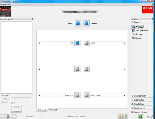
Task: Select the Ethernet connection radio button
Action: pyautogui.click(x=3, y=99)
